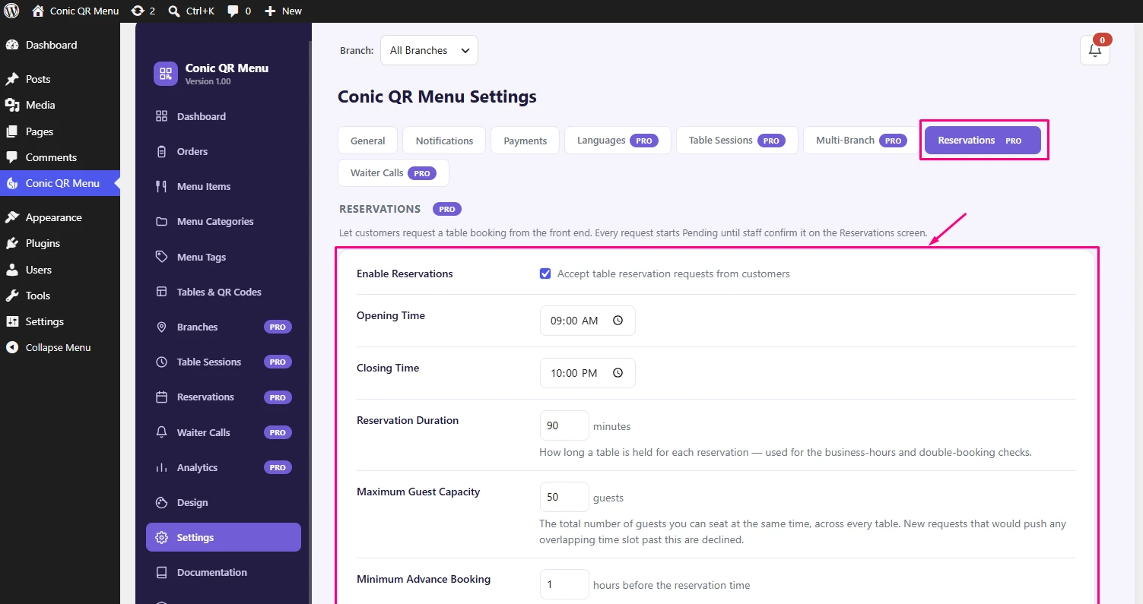Switch to the Table Sessions tab
Image resolution: width=1143 pixels, height=604 pixels.
pos(737,141)
